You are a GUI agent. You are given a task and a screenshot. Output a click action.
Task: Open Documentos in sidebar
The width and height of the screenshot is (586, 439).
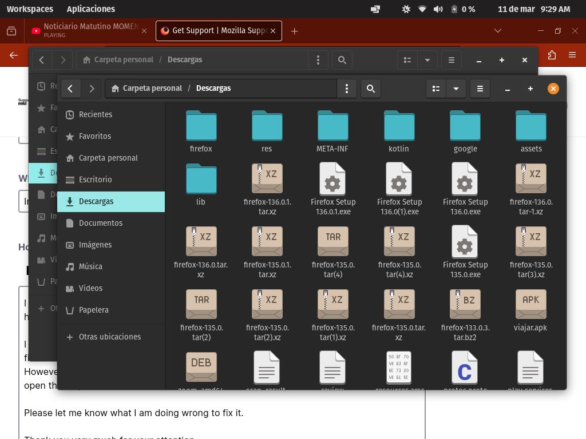[x=111, y=224]
